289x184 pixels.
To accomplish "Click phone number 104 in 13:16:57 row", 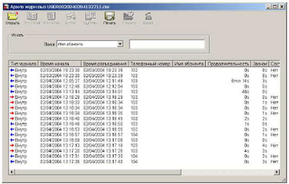I will coord(134,135).
